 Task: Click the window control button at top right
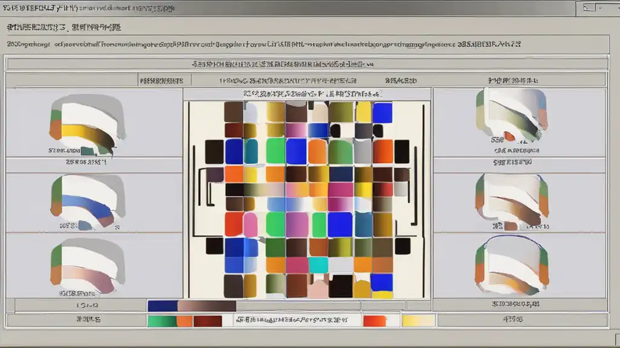point(590,8)
